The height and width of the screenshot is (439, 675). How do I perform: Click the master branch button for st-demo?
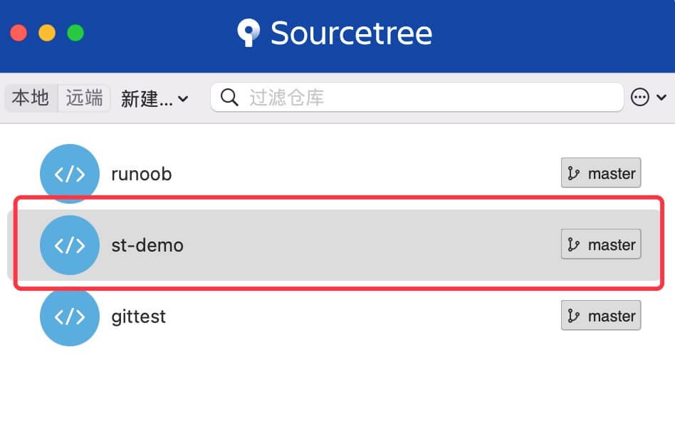[601, 244]
